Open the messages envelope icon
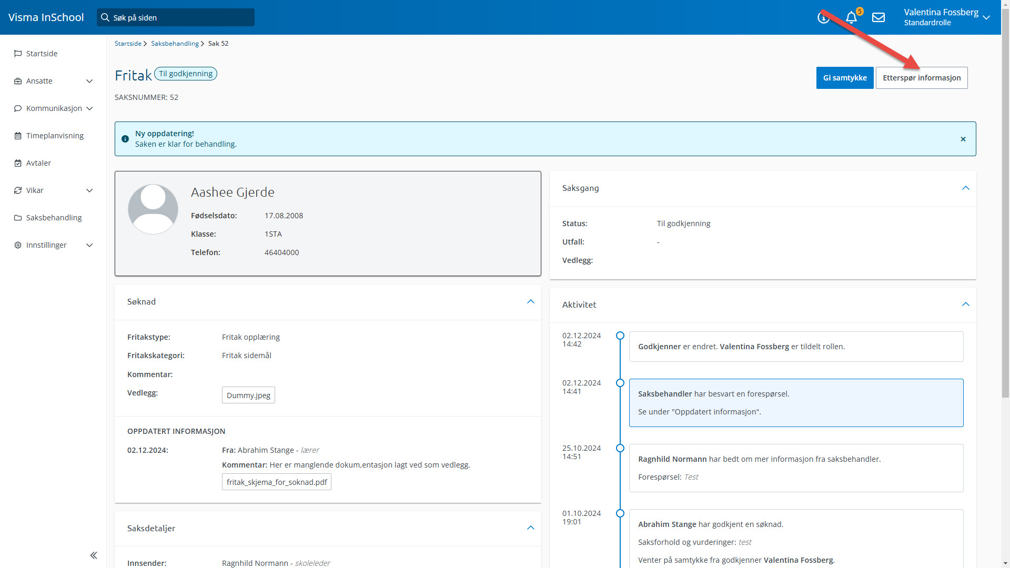This screenshot has height=568, width=1010. (878, 18)
